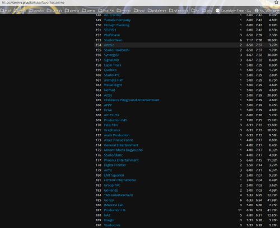Open the Quebico studio link
The height and width of the screenshot is (228, 280).
point(110,70)
